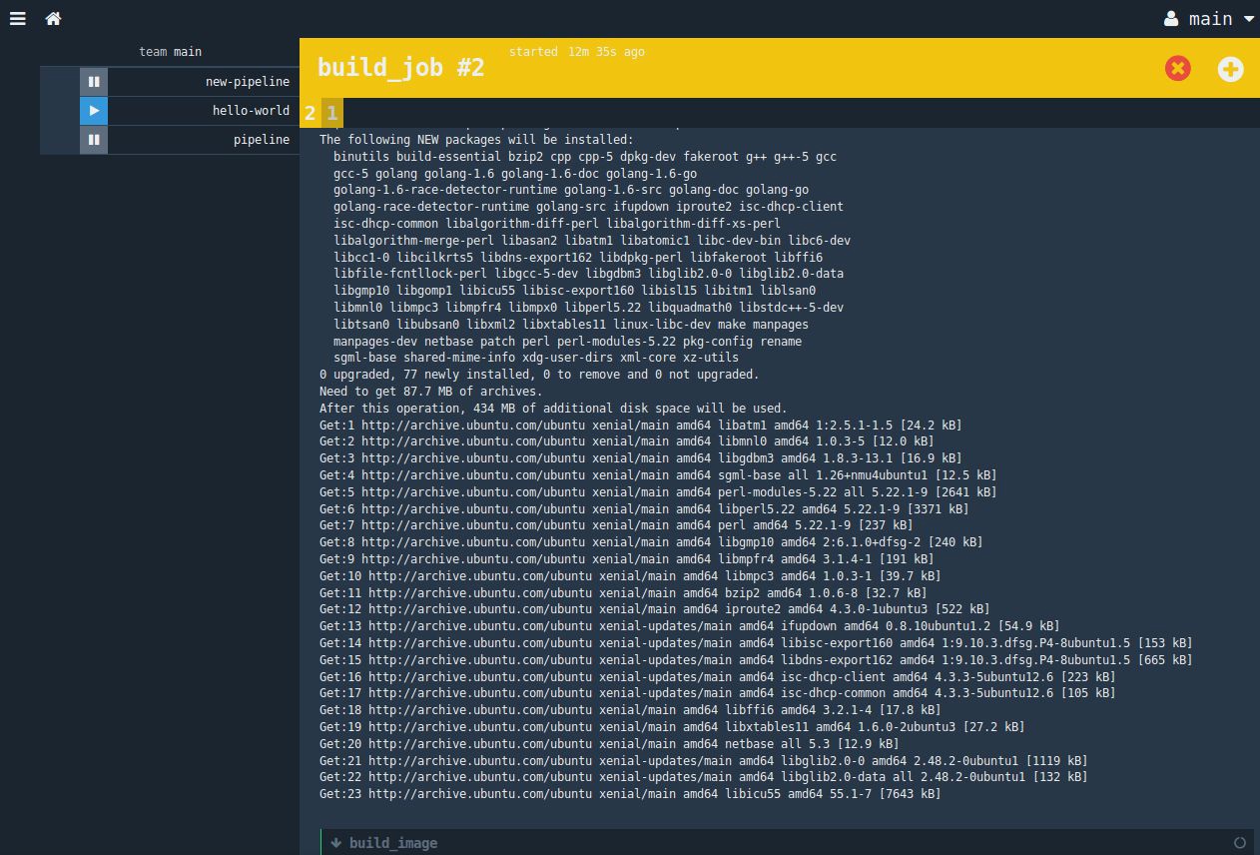
Task: Switch to build number 2 tab
Action: [x=310, y=113]
